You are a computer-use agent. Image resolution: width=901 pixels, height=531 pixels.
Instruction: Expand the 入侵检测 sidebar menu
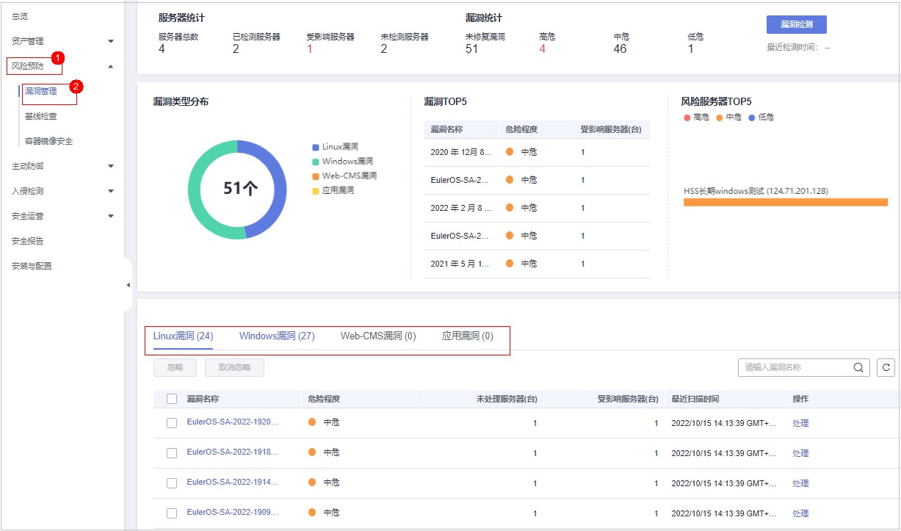(x=111, y=191)
